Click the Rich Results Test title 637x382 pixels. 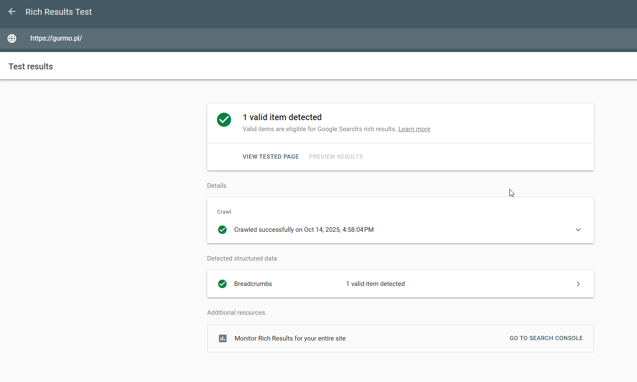point(58,12)
